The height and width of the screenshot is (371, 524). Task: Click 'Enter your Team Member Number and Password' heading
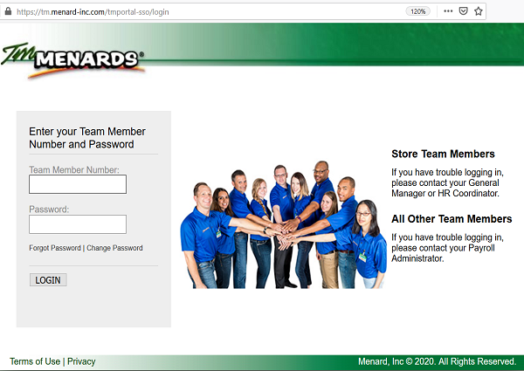pyautogui.click(x=87, y=138)
